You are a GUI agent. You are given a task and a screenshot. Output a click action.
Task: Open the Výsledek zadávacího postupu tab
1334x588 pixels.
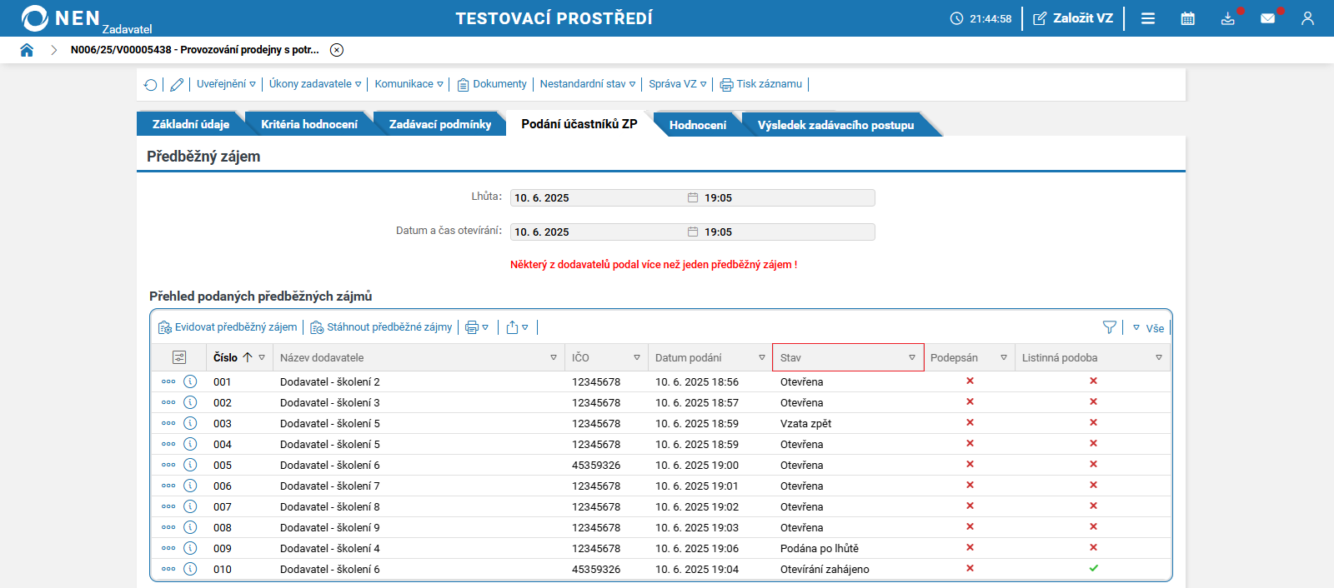(x=835, y=125)
